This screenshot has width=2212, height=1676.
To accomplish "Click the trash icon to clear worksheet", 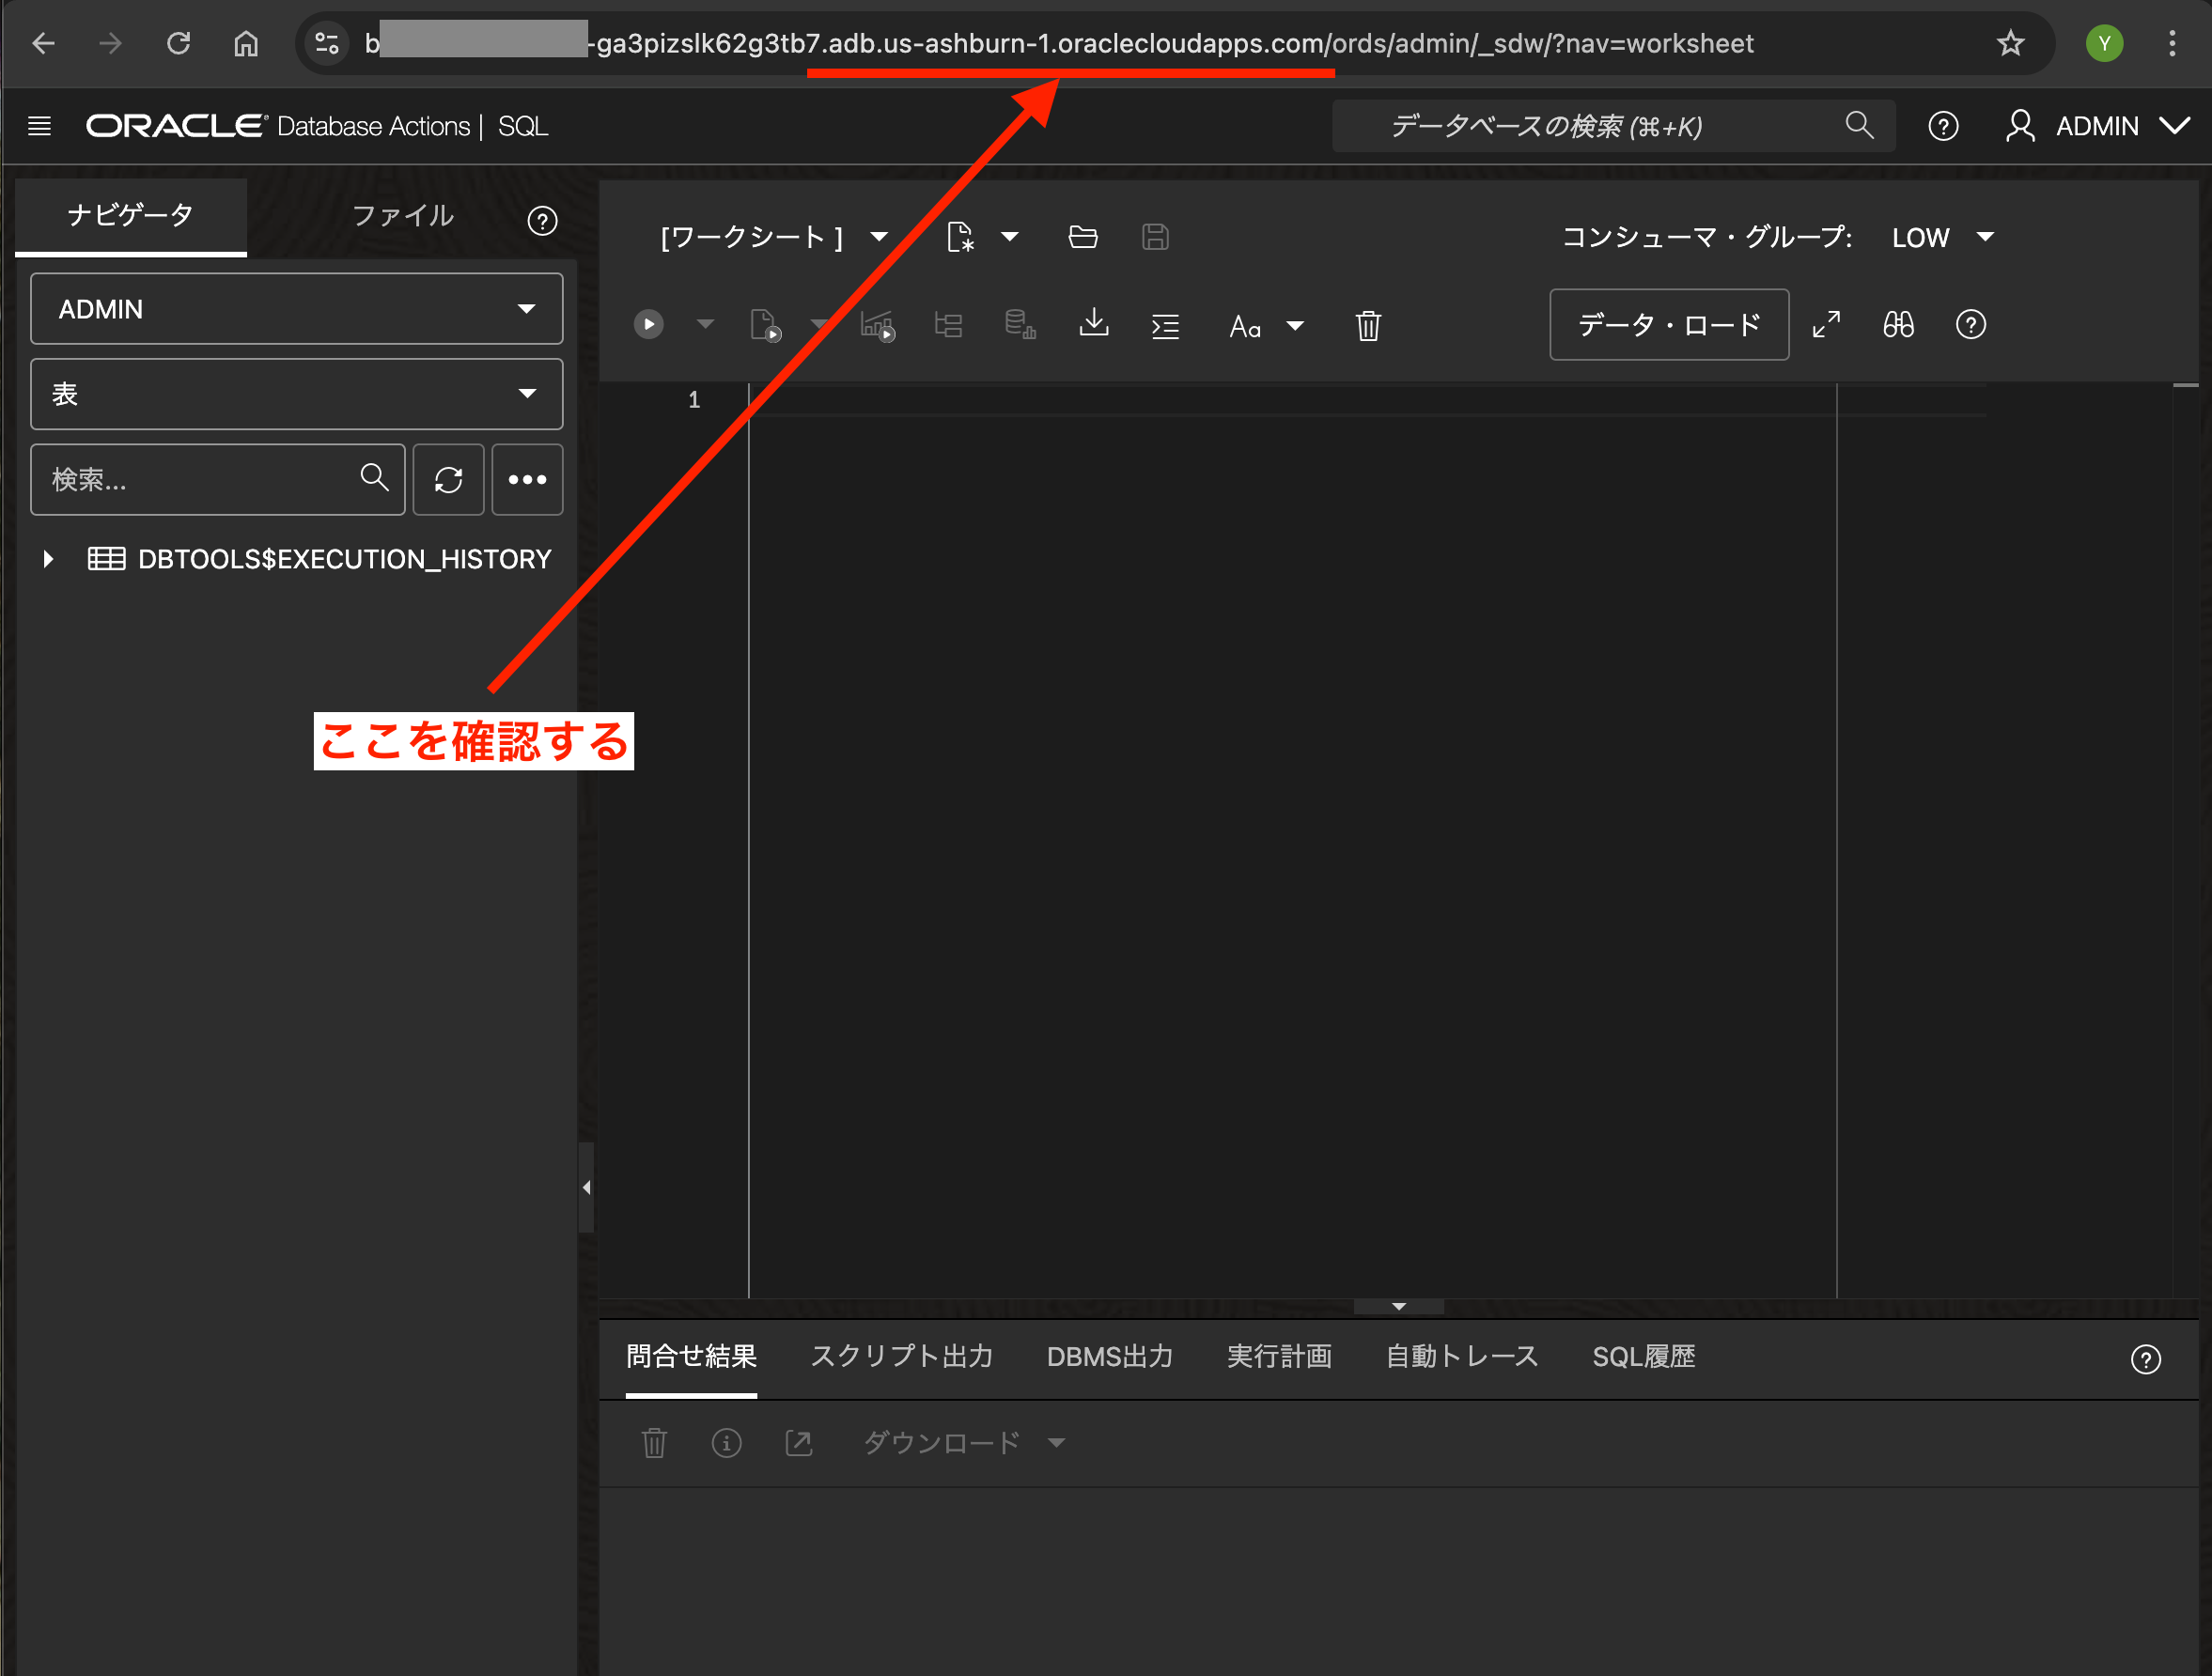I will pyautogui.click(x=1368, y=326).
